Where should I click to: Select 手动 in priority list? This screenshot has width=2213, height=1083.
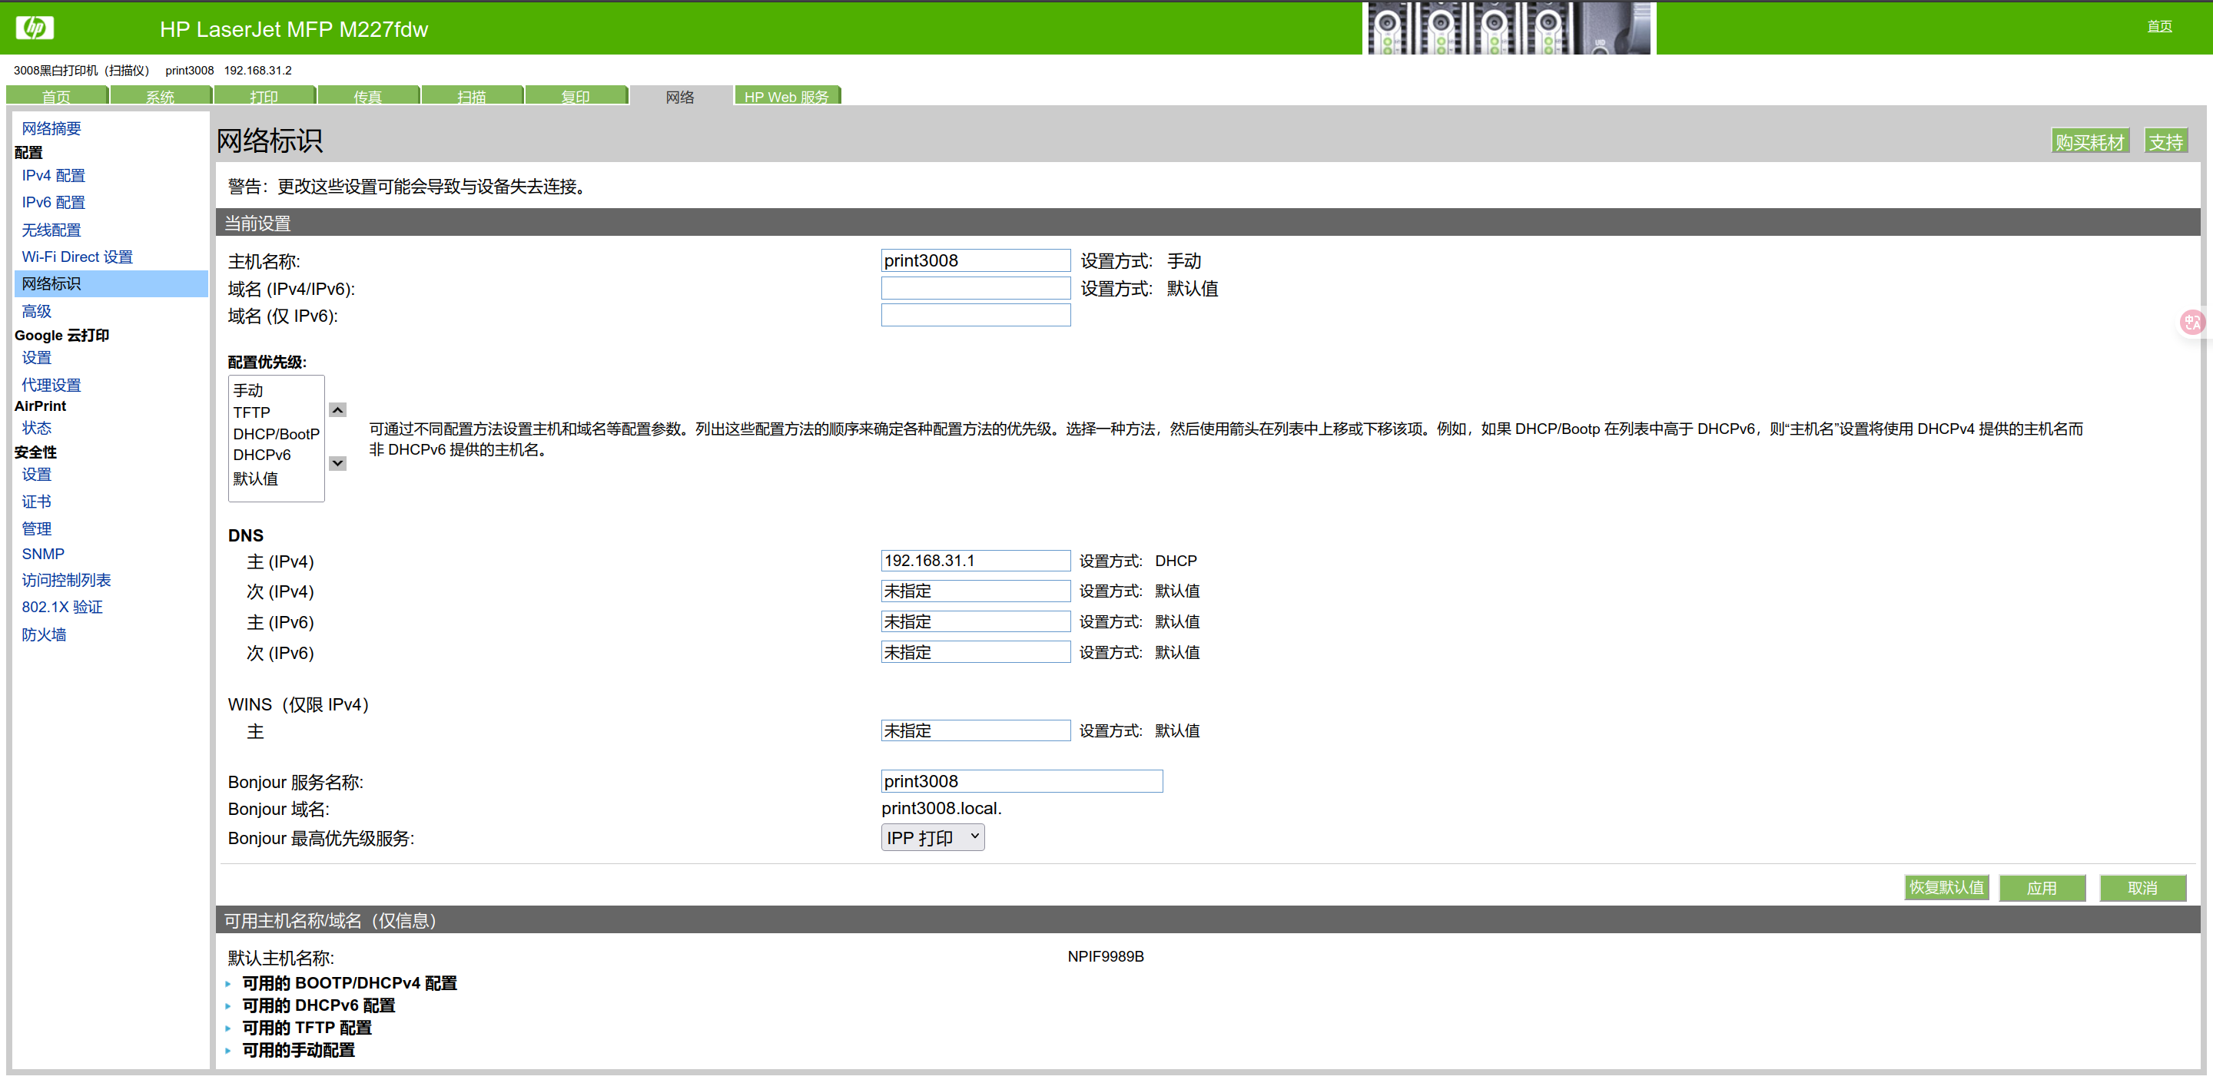[x=276, y=390]
